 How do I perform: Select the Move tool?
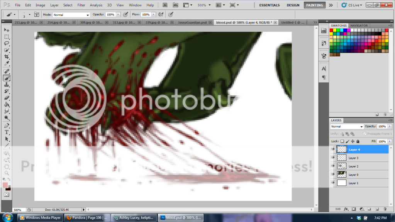pos(7,30)
